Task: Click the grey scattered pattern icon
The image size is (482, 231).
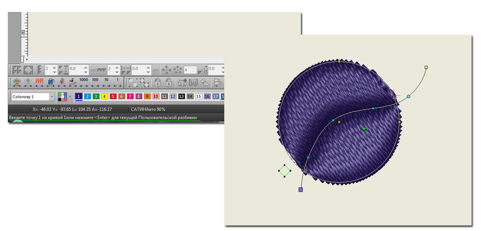Action: click(x=178, y=70)
